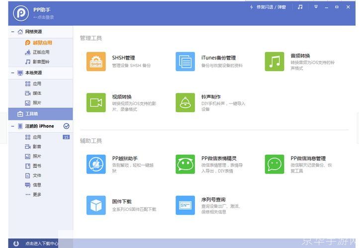Click 修复闪退 / 弹窗 link
Image resolution: width=359 pixels, height=248 pixels.
pyautogui.click(x=271, y=7)
